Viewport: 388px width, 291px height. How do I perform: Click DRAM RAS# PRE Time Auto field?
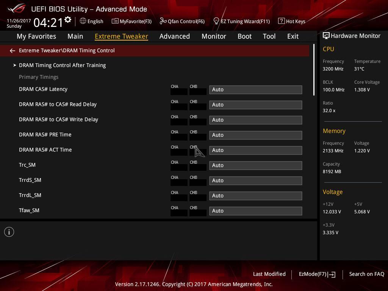(256, 135)
